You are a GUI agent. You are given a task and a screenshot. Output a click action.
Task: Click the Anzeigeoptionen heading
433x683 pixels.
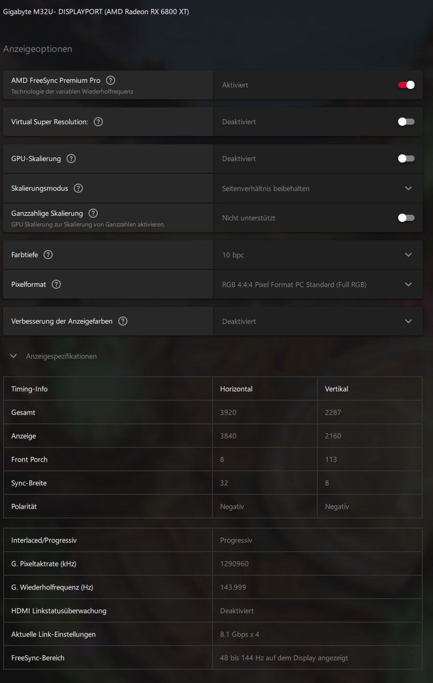[x=37, y=49]
